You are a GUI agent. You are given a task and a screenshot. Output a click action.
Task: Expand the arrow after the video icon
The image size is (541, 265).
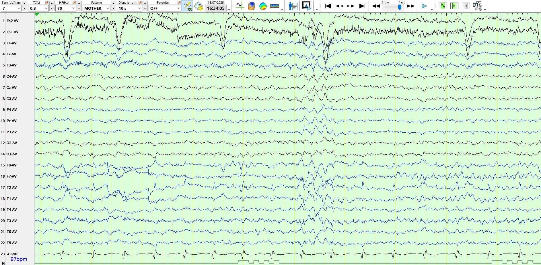(x=317, y=10)
